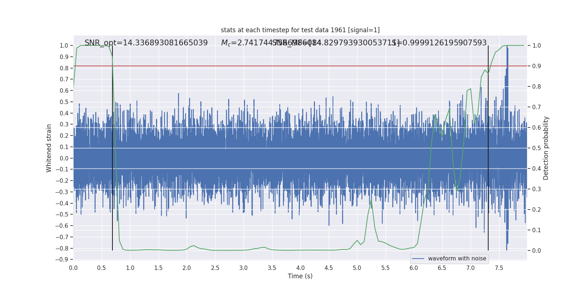
Task: Click the 'SNR_opt=14.336893081665039' annotation
Action: point(146,43)
